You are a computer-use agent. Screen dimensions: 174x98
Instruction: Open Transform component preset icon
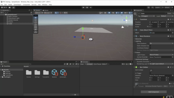click(170, 19)
